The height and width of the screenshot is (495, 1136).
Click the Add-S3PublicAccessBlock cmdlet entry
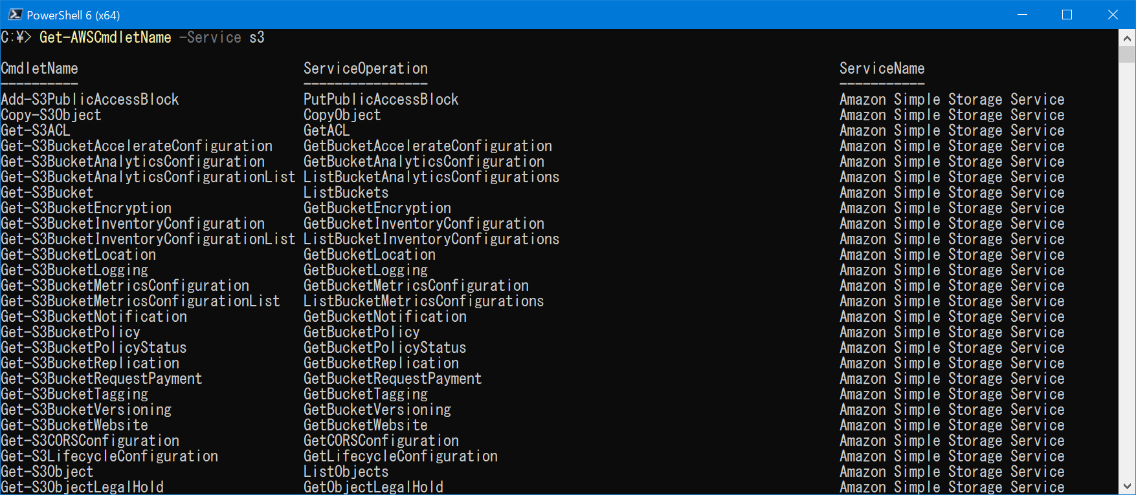90,99
